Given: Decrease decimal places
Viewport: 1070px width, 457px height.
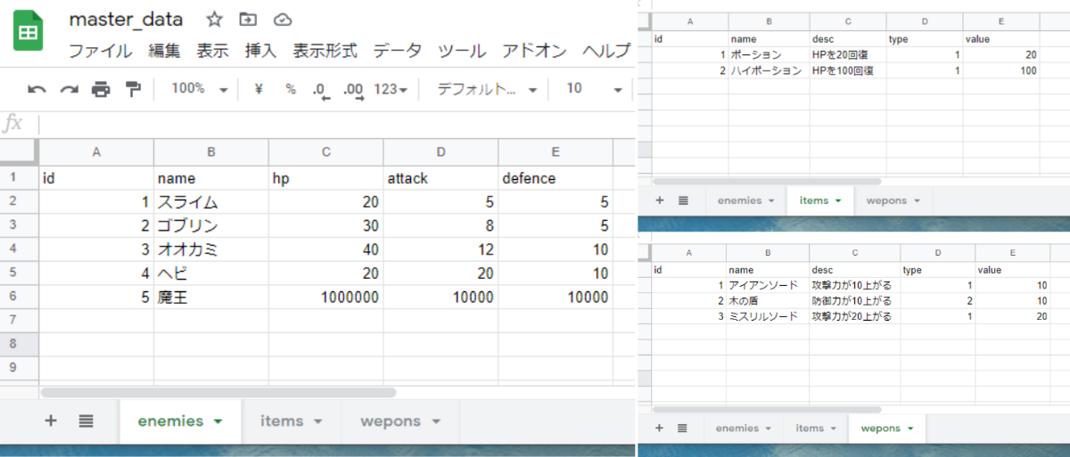Looking at the screenshot, I should point(322,90).
